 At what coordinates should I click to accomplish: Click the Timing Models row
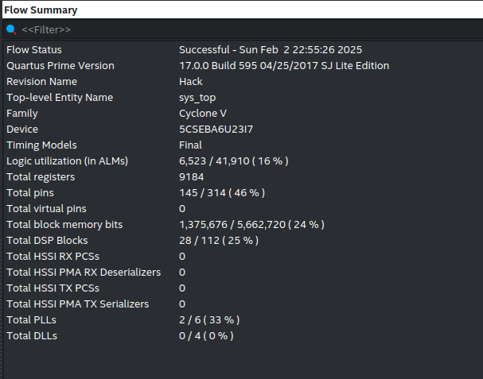(x=41, y=145)
